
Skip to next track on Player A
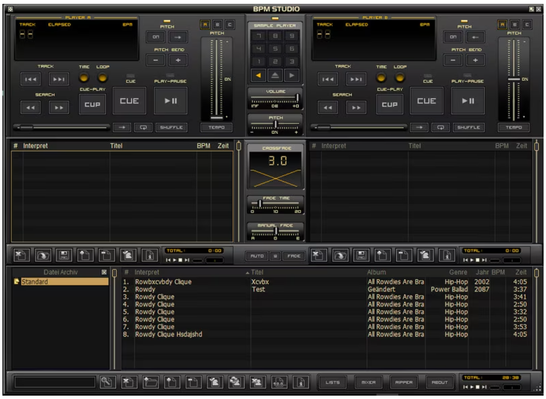59,79
